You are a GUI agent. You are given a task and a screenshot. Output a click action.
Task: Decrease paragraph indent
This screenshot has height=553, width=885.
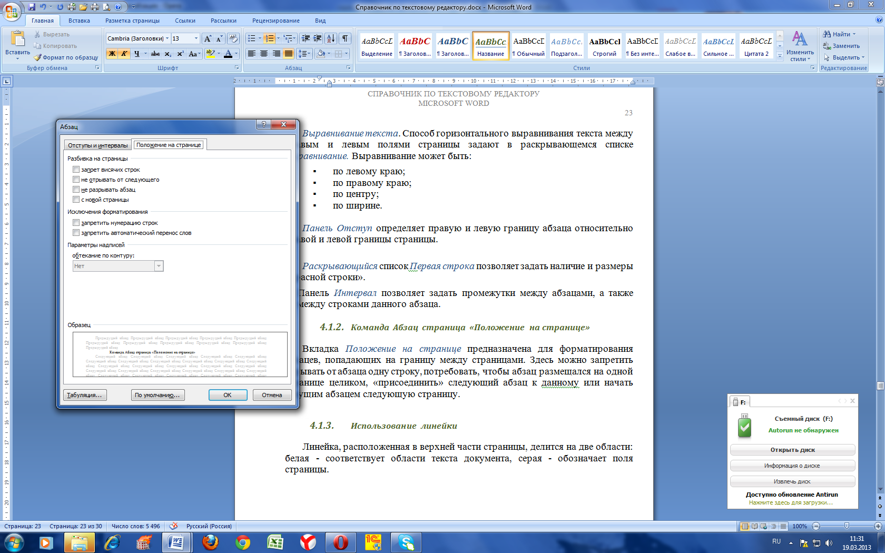click(305, 38)
